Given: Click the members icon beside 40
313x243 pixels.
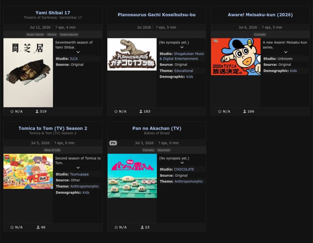Looking at the screenshot, I should click(x=38, y=227).
